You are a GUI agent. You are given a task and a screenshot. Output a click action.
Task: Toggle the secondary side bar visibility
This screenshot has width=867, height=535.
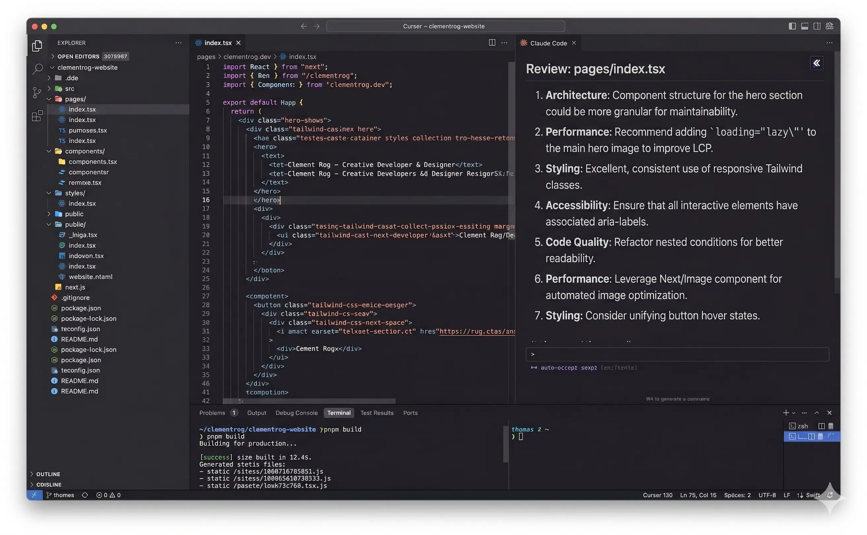pos(817,26)
